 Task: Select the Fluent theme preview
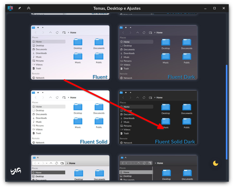pyautogui.click(x=70, y=52)
